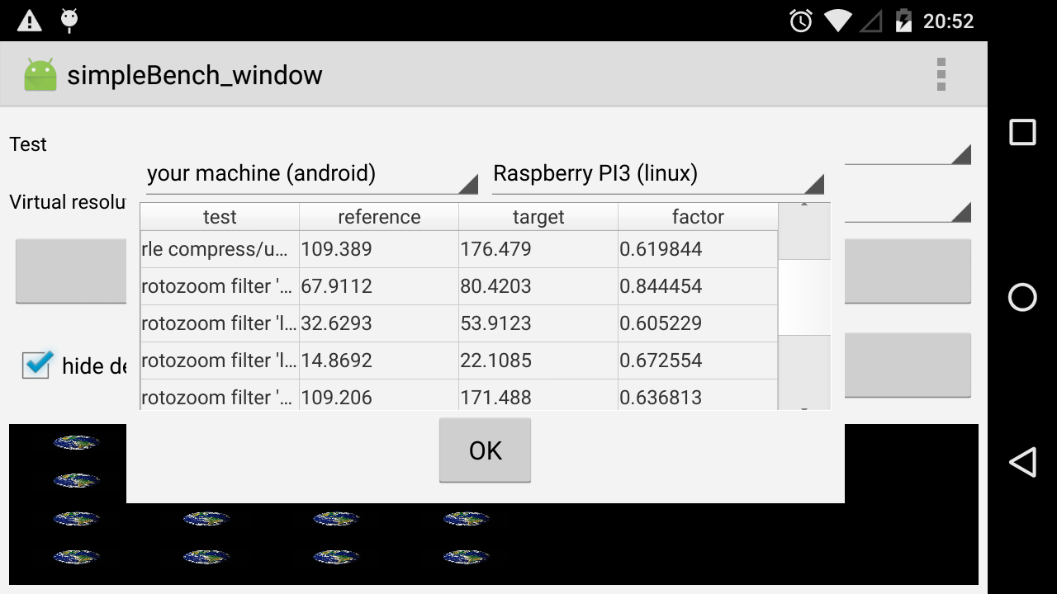The height and width of the screenshot is (594, 1057).
Task: Expand the Test dropdown arrow behind dialog
Action: pyautogui.click(x=960, y=154)
